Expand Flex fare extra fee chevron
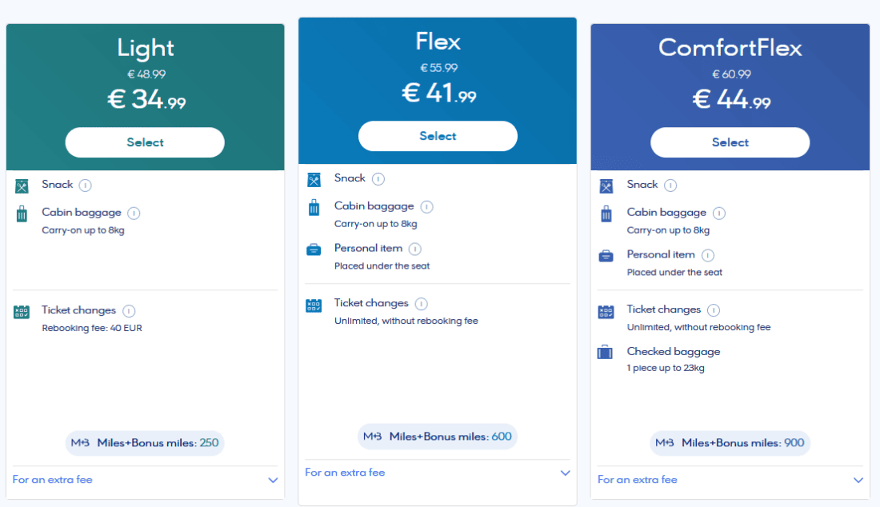 coord(566,473)
